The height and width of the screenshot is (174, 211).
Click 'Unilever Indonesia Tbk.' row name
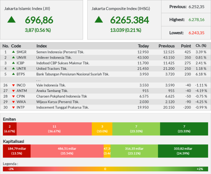click(x=54, y=58)
